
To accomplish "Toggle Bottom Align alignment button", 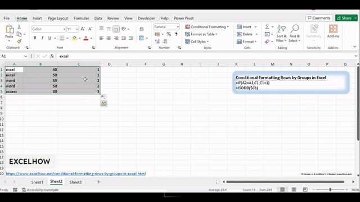I will coord(116,29).
